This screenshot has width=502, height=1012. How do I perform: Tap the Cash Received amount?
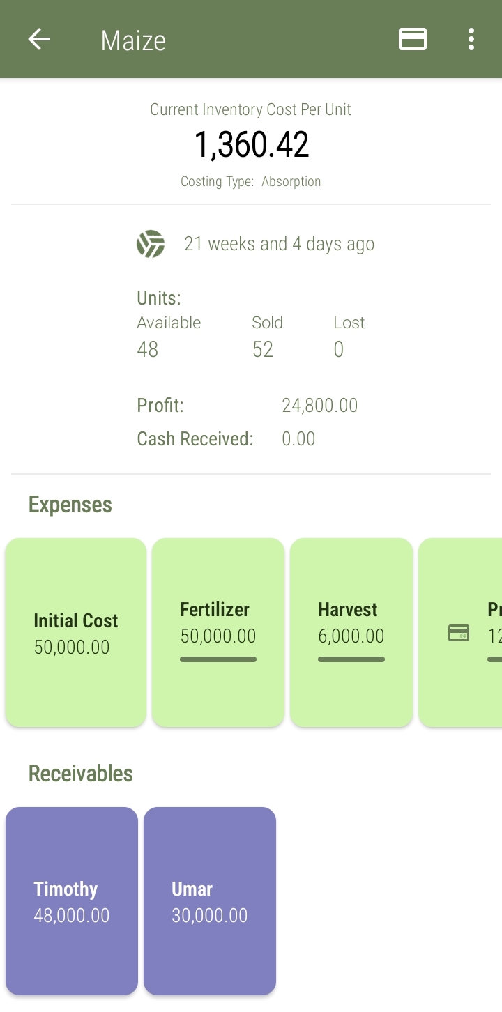pyautogui.click(x=298, y=439)
